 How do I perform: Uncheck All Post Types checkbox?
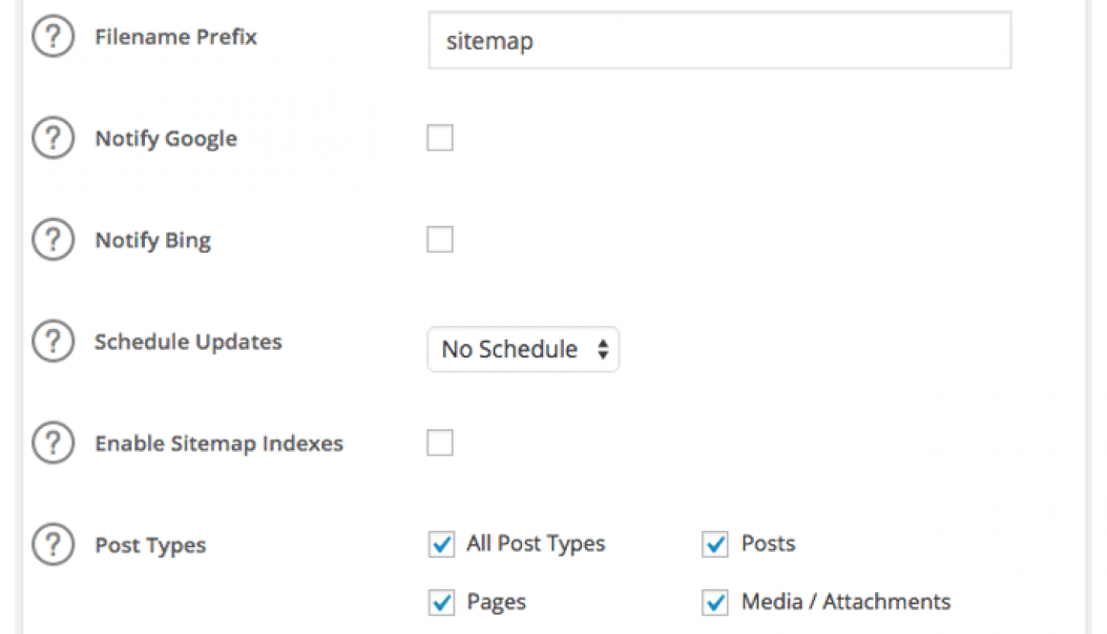[442, 544]
